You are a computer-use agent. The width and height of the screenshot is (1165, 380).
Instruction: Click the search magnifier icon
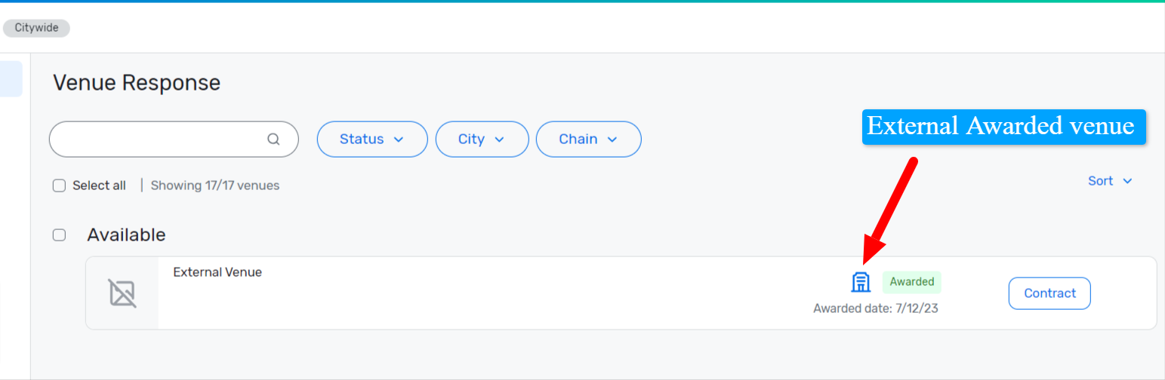point(273,139)
